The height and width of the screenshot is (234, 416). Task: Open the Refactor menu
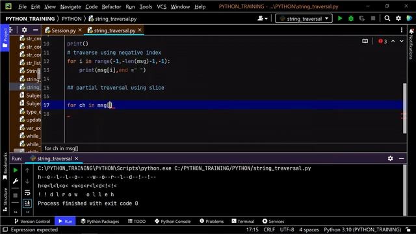click(x=111, y=6)
